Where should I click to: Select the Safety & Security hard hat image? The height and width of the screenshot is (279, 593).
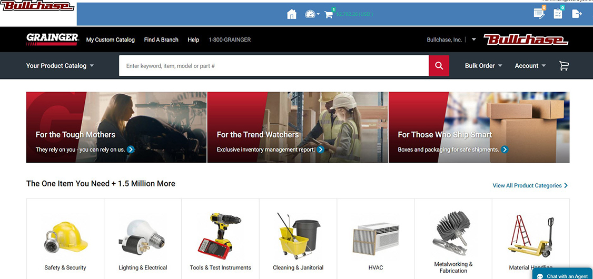[65, 236]
